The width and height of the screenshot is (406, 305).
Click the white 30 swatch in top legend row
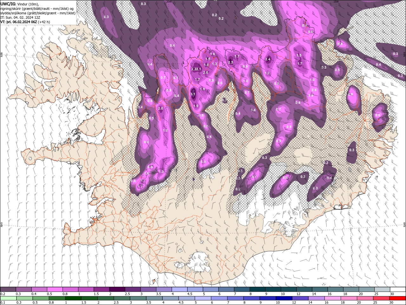pyautogui.click(x=398, y=289)
